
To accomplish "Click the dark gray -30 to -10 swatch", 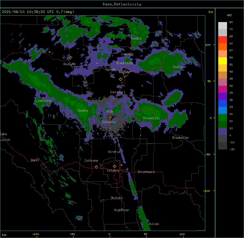I will 222,146.
